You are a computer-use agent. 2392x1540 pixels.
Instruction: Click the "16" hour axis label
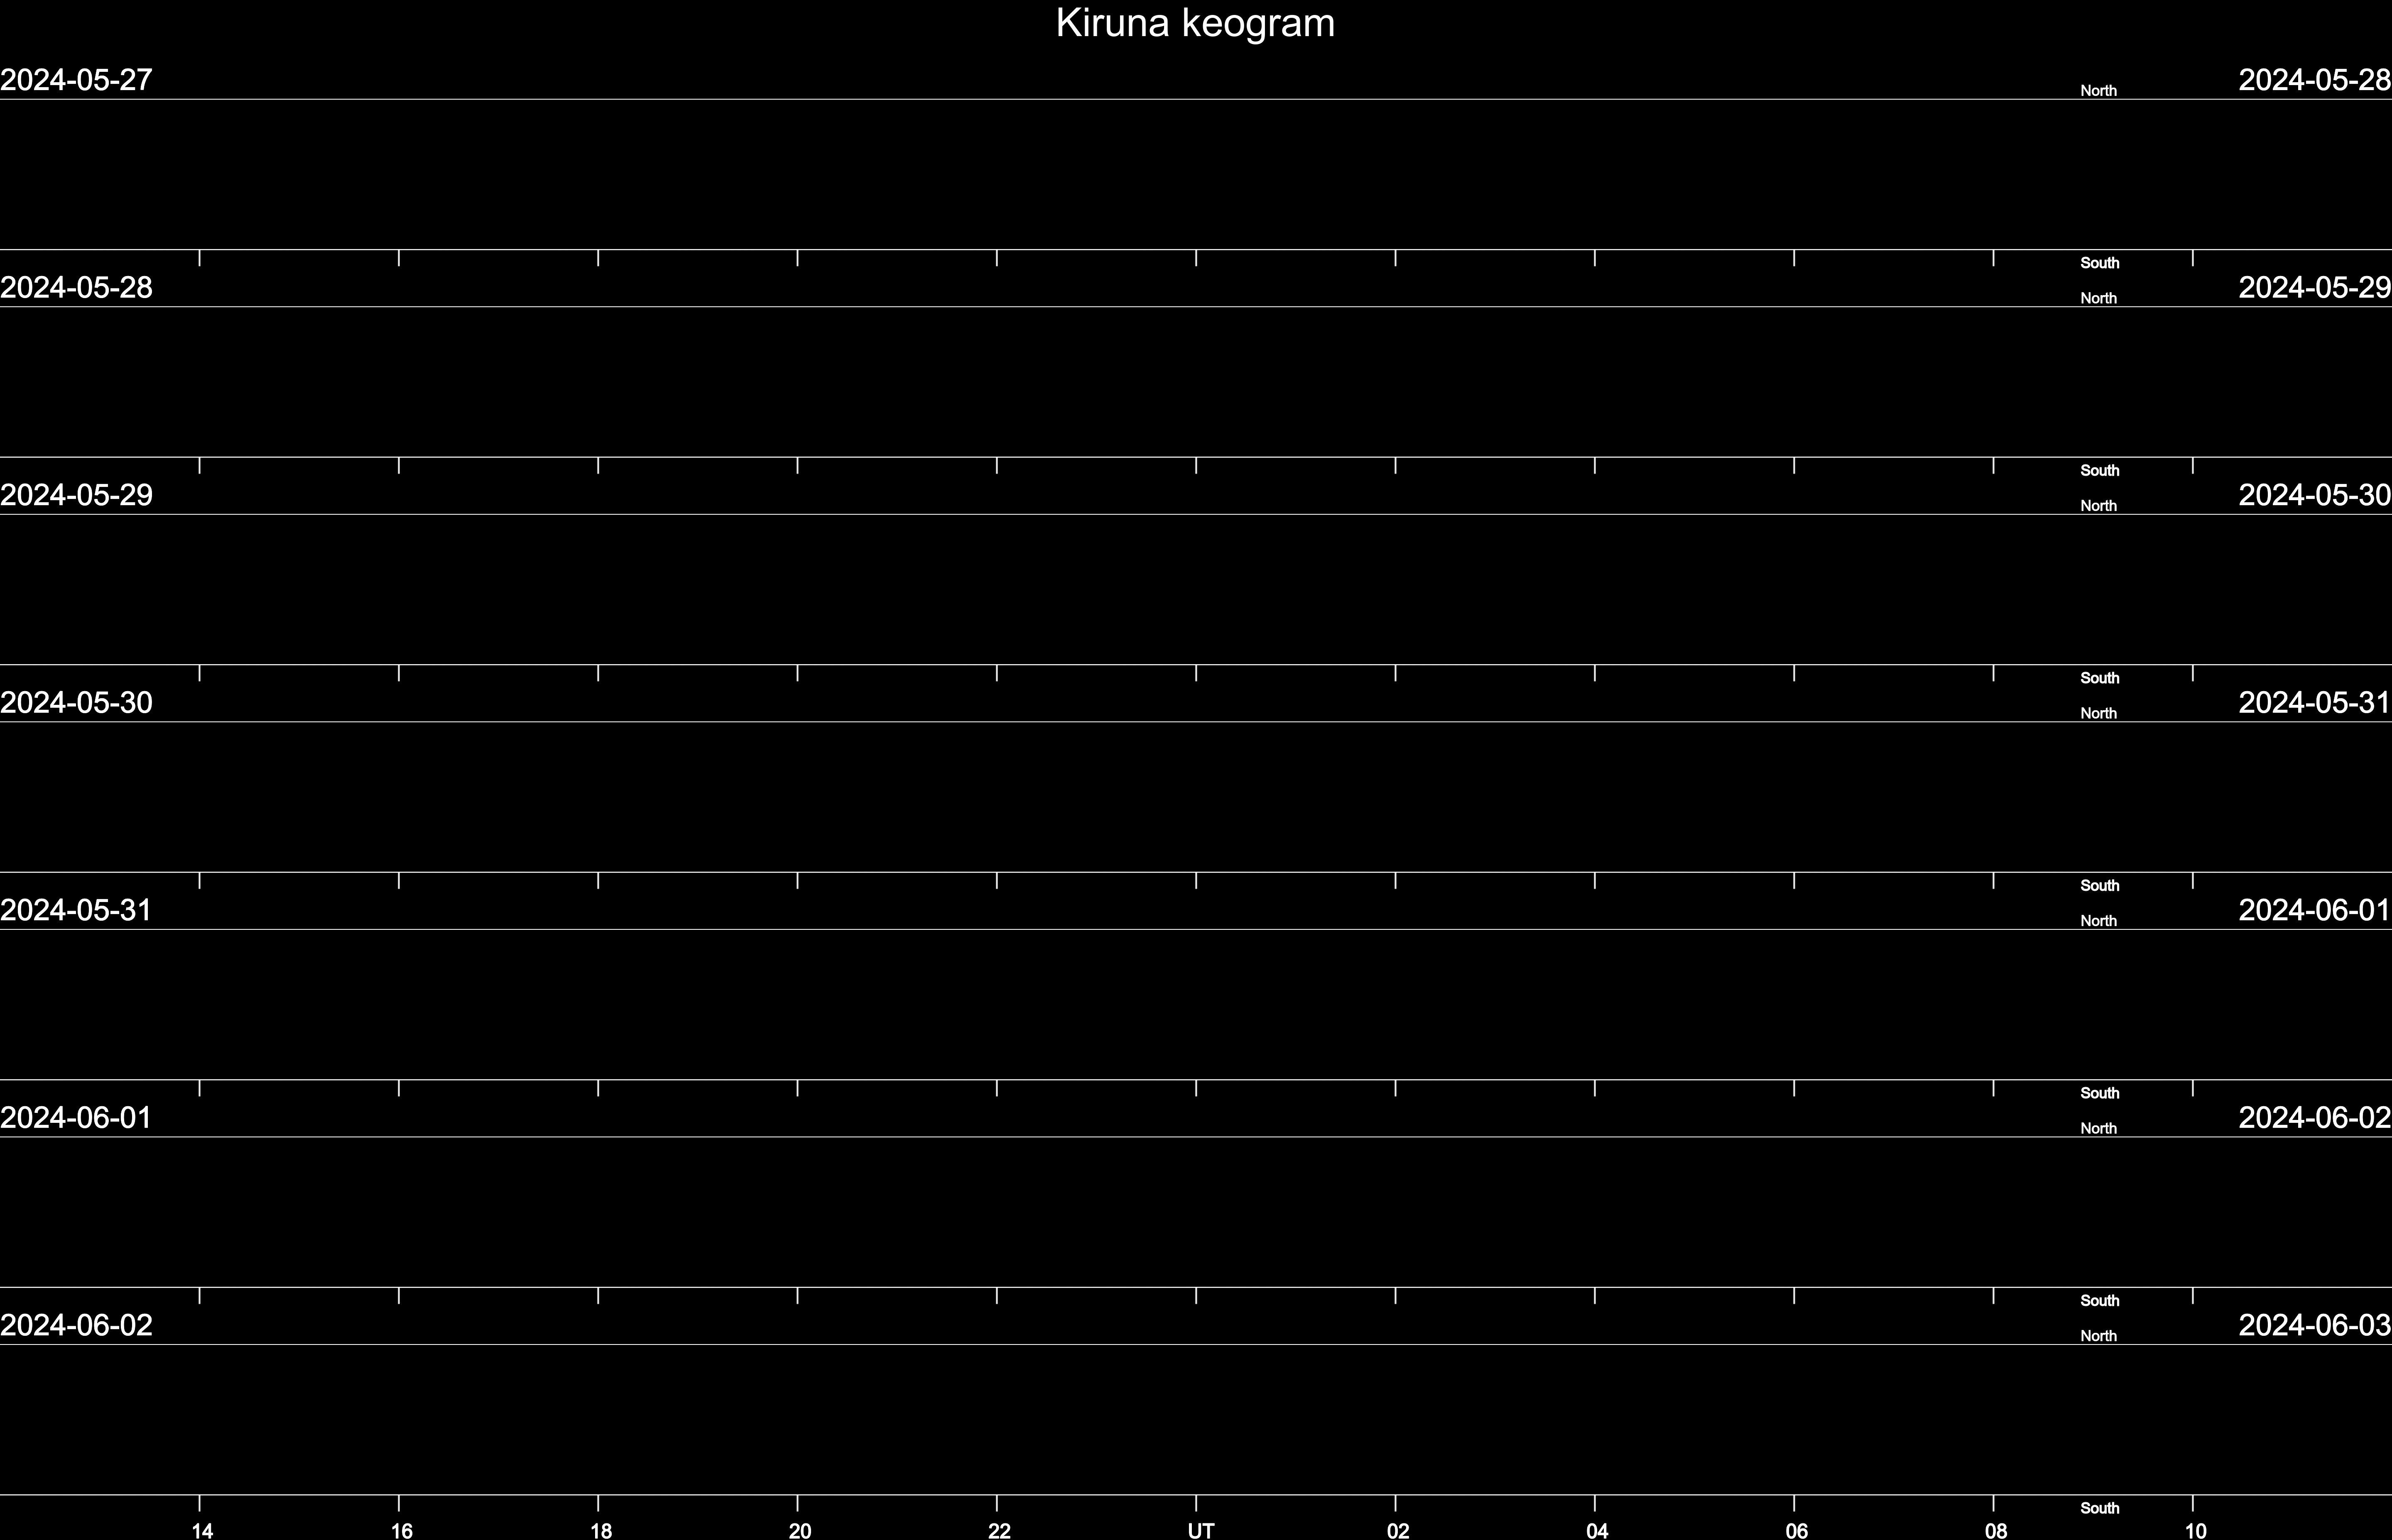[401, 1530]
